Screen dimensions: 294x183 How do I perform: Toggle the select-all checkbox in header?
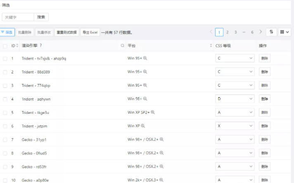[5, 46]
